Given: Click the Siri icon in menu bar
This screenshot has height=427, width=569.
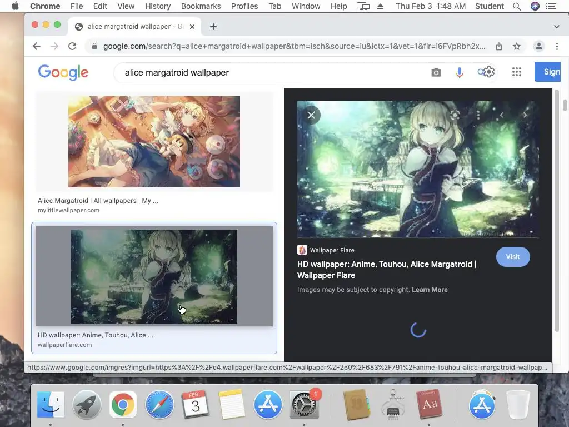Looking at the screenshot, I should tap(535, 6).
